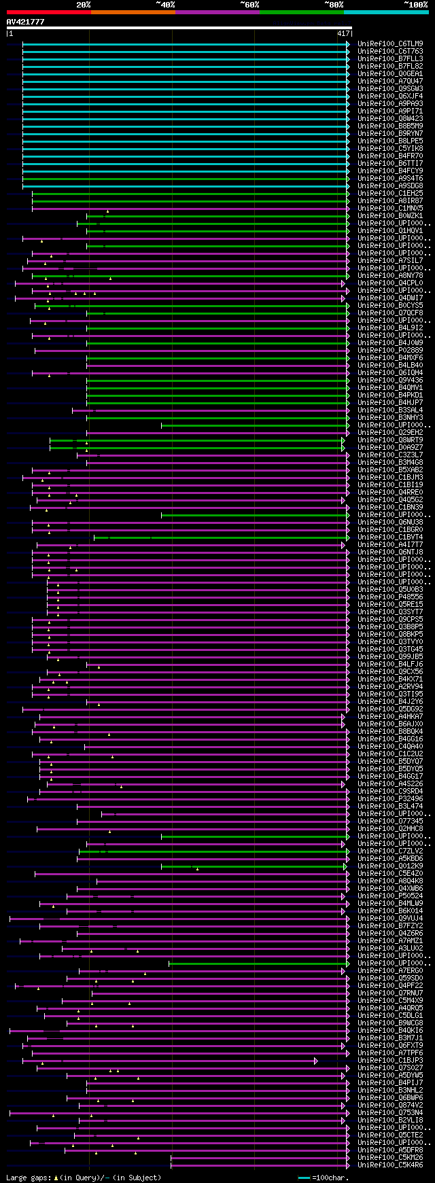The height and width of the screenshot is (1183, 435).
Task: Select the UniRef100_C5K4R6 label
Action: pos(390,1165)
